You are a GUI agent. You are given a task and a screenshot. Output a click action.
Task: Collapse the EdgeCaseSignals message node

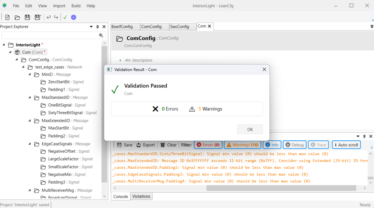30,144
